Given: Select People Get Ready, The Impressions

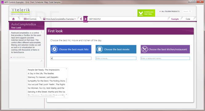Looking at the screenshot, I should click(x=46, y=70).
